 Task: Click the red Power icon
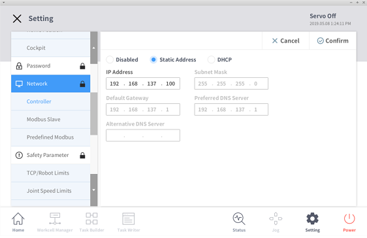pos(349,219)
